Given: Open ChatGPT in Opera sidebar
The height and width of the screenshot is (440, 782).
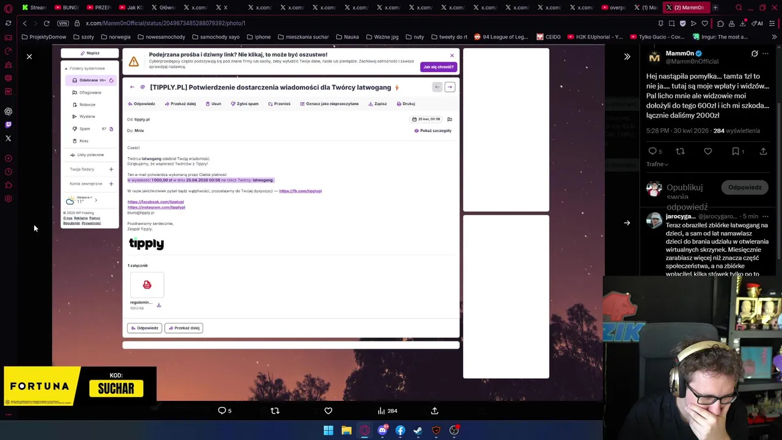Looking at the screenshot, I should coord(8,111).
